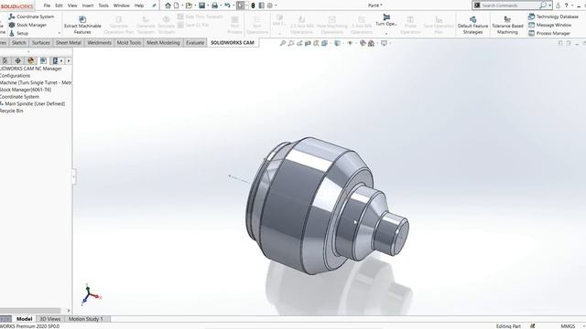Image resolution: width=586 pixels, height=329 pixels.
Task: Switch to the DimXpert manager panel tab
Action: [x=17, y=61]
